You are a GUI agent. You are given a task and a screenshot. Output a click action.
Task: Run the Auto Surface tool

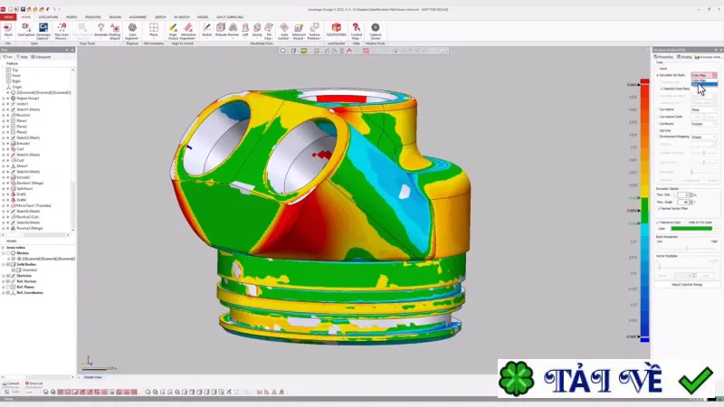point(284,31)
